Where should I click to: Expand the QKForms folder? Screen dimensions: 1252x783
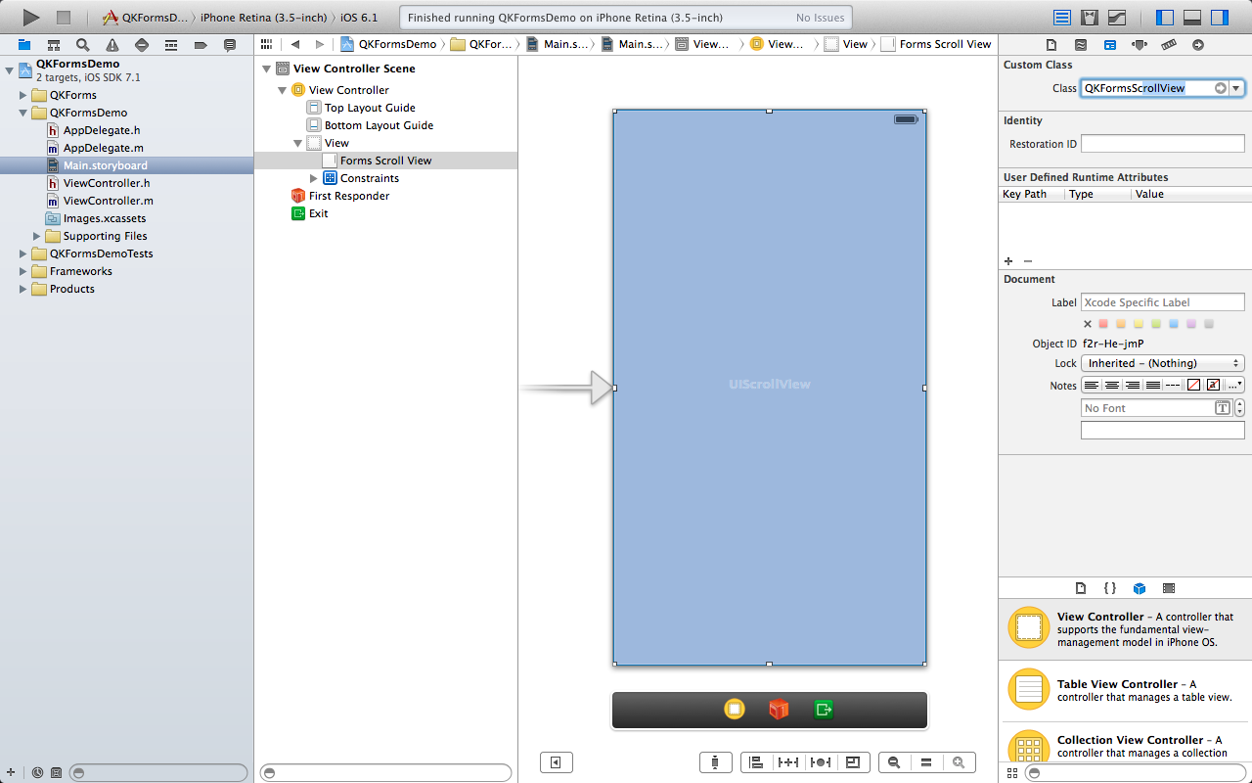click(23, 95)
